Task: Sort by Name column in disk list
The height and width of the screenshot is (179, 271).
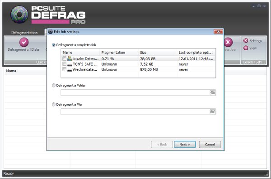Action: (80, 53)
